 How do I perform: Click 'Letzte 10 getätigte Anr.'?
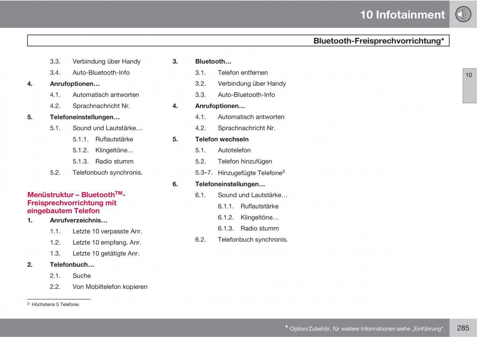coord(106,253)
